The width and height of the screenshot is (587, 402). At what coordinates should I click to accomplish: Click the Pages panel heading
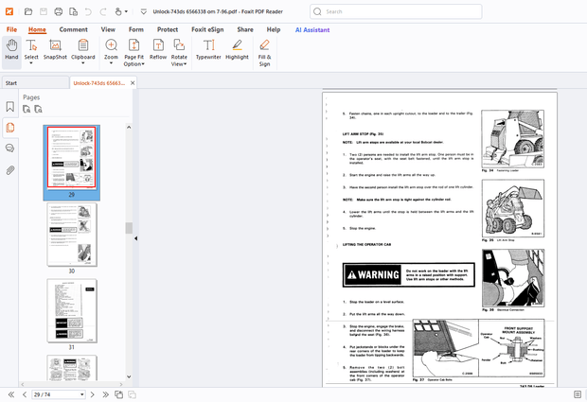31,97
